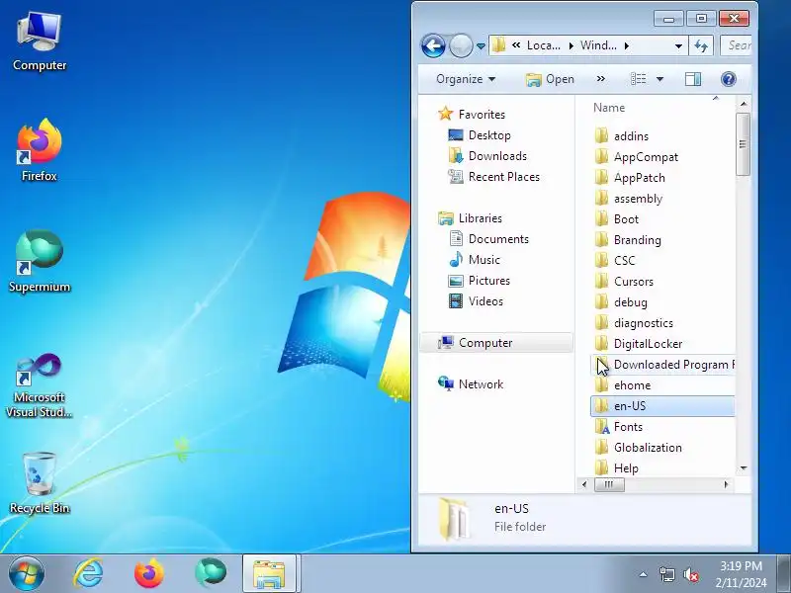Image resolution: width=791 pixels, height=593 pixels.
Task: Click the Show desktop strip
Action: pyautogui.click(x=783, y=574)
